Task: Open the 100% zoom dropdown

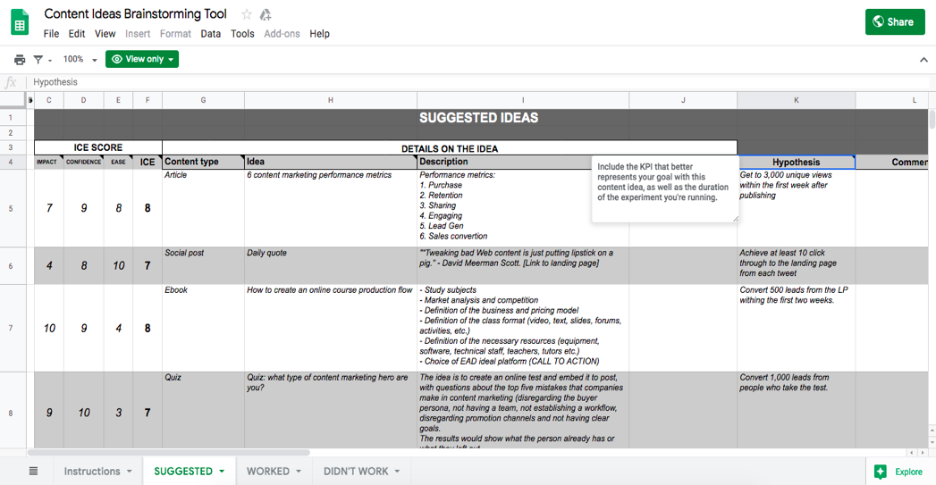Action: (80, 59)
